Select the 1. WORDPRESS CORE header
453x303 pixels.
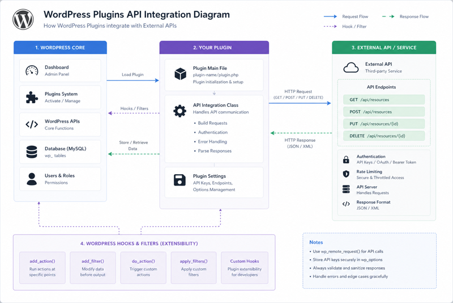tap(60, 48)
